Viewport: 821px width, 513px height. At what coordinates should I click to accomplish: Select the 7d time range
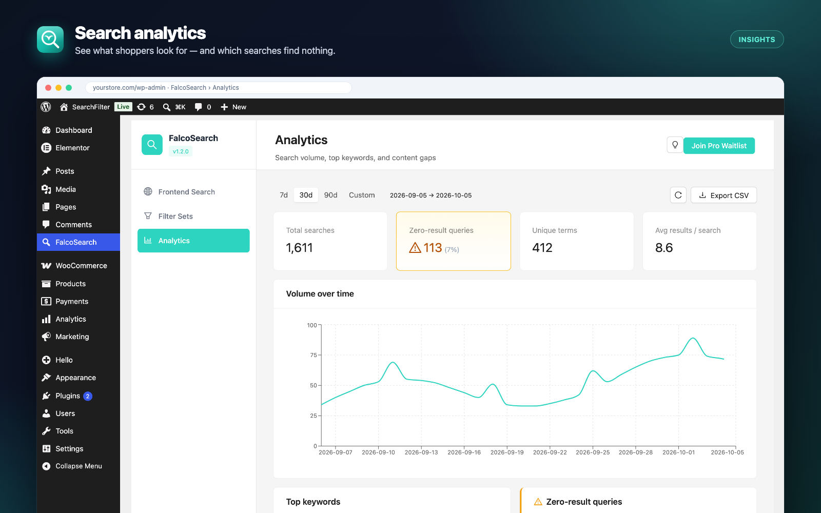coord(284,195)
